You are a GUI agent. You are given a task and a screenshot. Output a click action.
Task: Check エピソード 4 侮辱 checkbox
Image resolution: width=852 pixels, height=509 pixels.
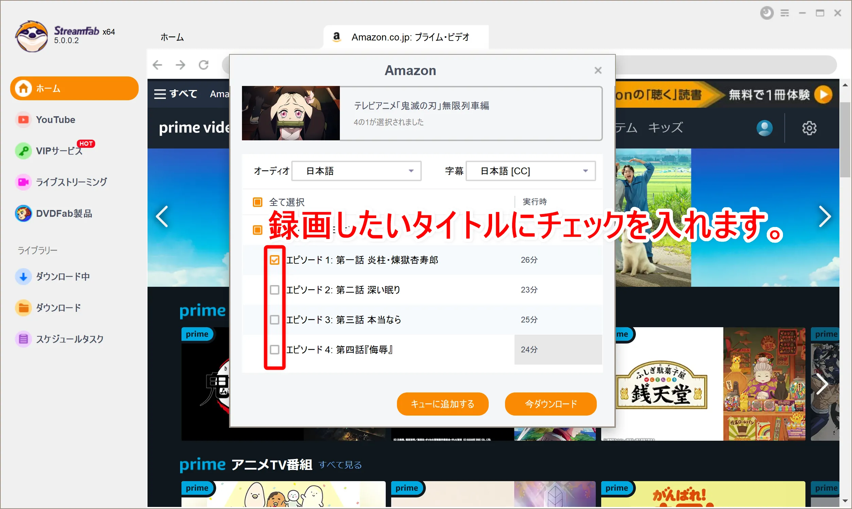274,350
